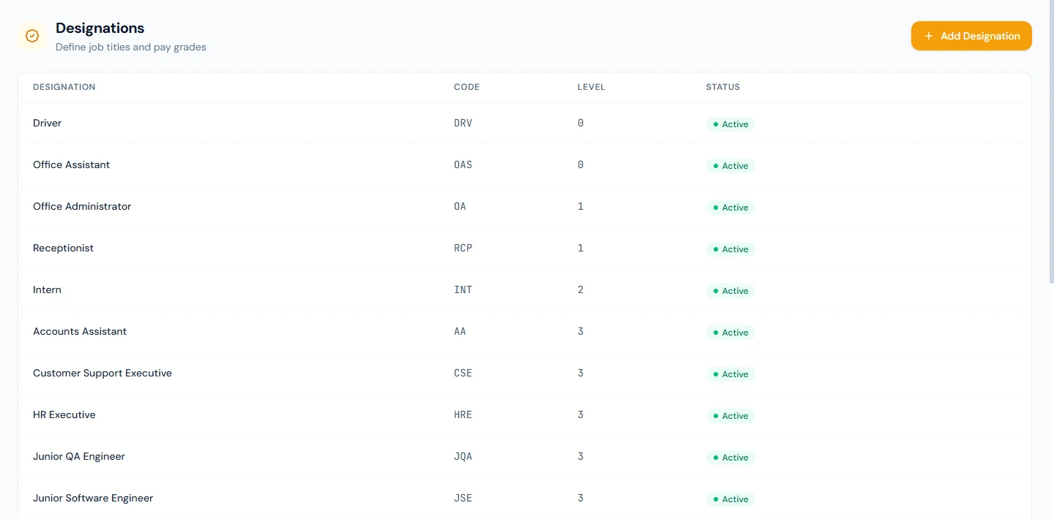Select the Driver designation row
1054x519 pixels.
[525, 123]
